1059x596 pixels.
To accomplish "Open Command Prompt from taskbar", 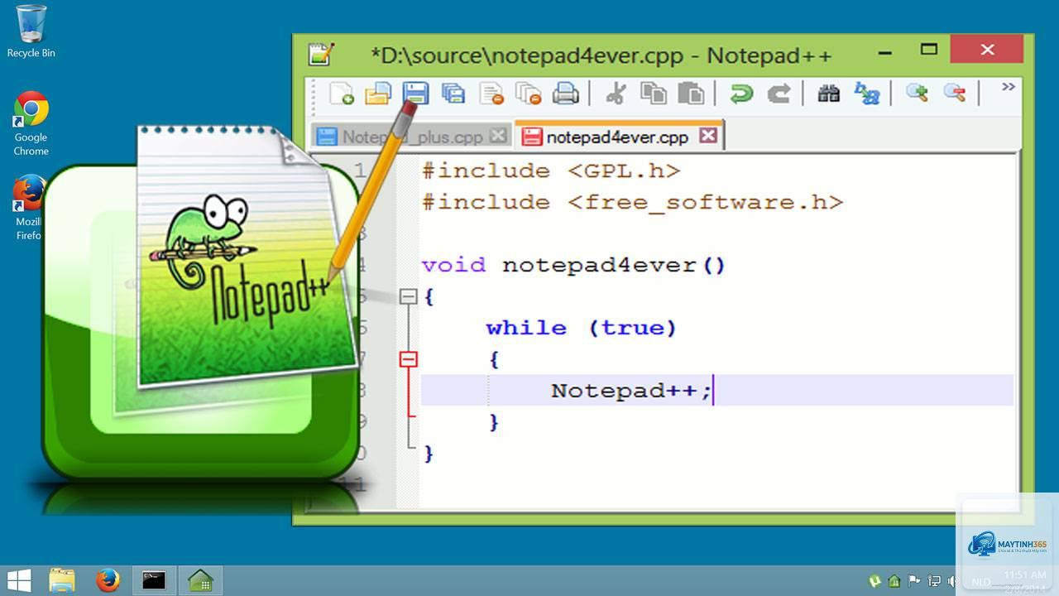I will click(153, 580).
